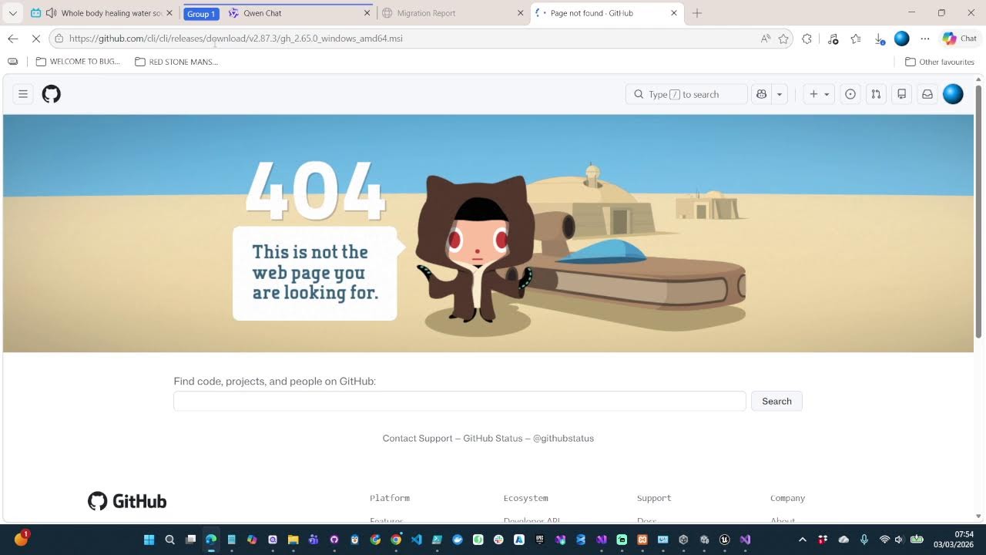
Task: Toggle Read aloud icon in address bar
Action: [x=765, y=39]
